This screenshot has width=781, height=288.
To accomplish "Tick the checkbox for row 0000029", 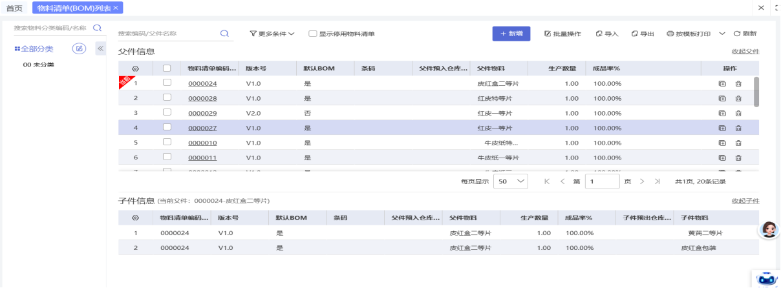I will 167,112.
